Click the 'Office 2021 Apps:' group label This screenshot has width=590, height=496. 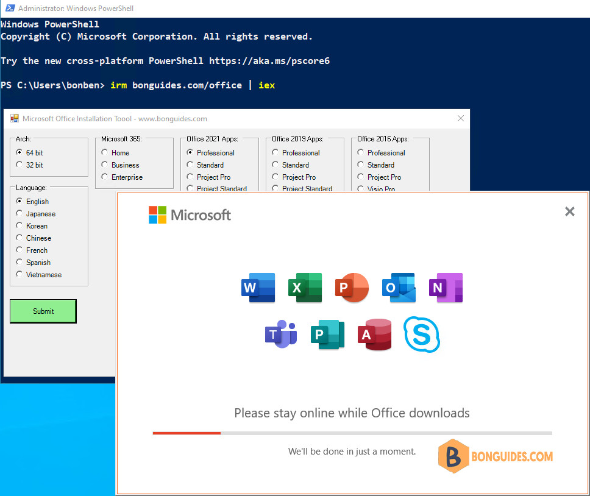[212, 139]
